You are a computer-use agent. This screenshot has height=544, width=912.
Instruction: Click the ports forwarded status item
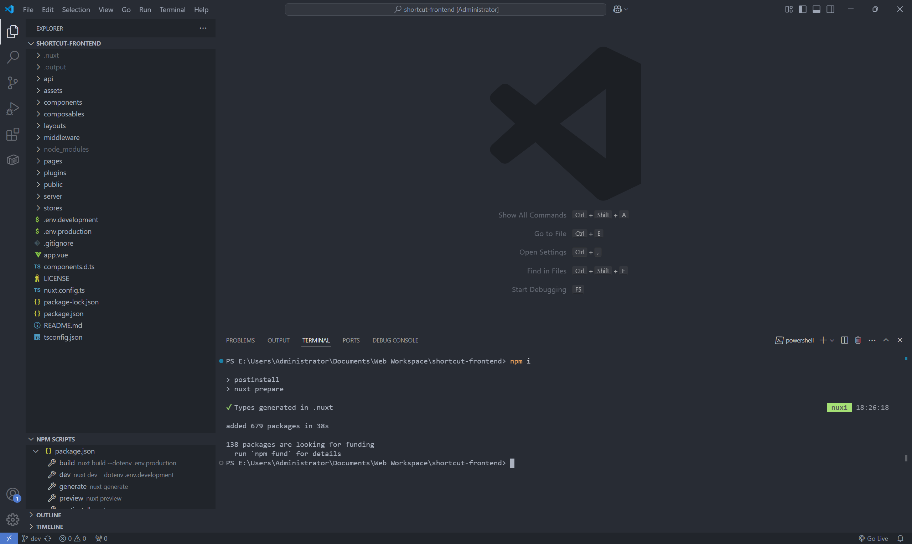(x=101, y=538)
